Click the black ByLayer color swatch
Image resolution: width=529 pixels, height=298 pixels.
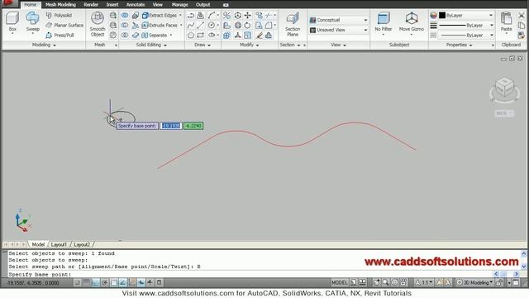point(442,15)
